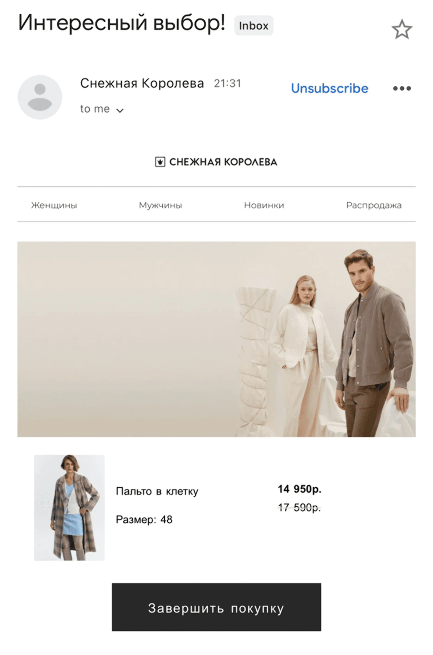
Task: Open the plaid coat product thumbnail
Action: pos(69,507)
